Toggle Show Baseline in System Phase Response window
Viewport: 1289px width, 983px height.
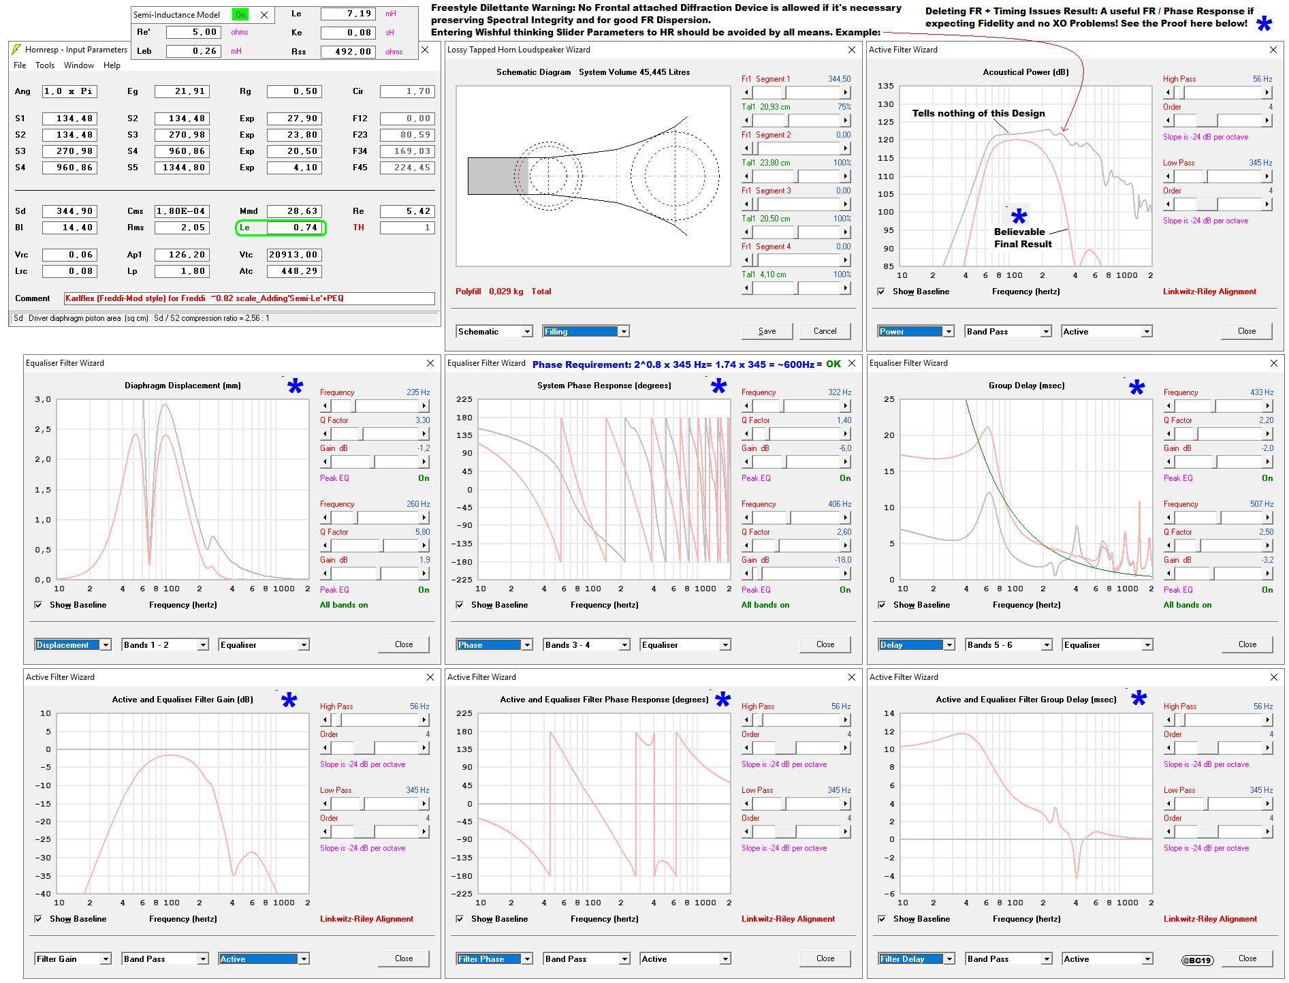460,605
